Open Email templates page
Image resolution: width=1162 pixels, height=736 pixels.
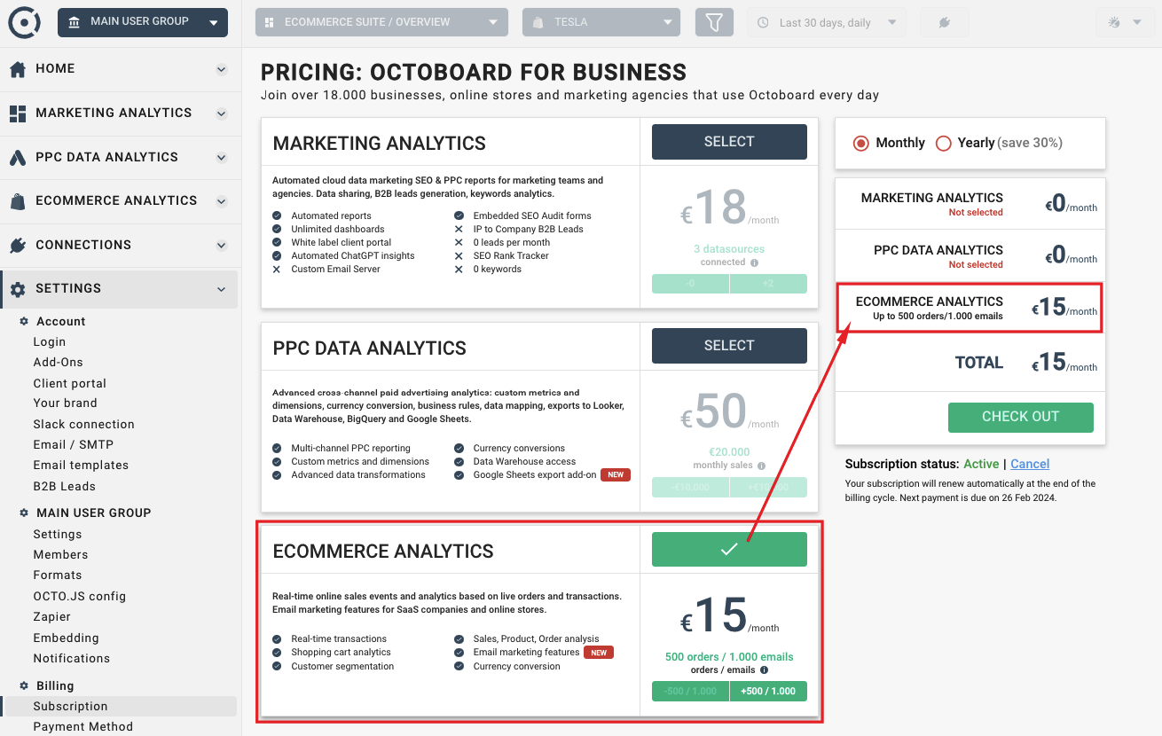[81, 465]
